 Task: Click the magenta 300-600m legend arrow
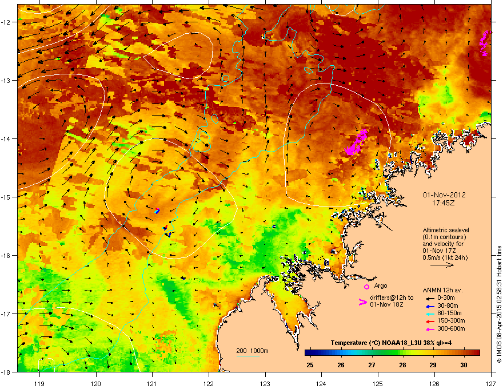click(430, 330)
